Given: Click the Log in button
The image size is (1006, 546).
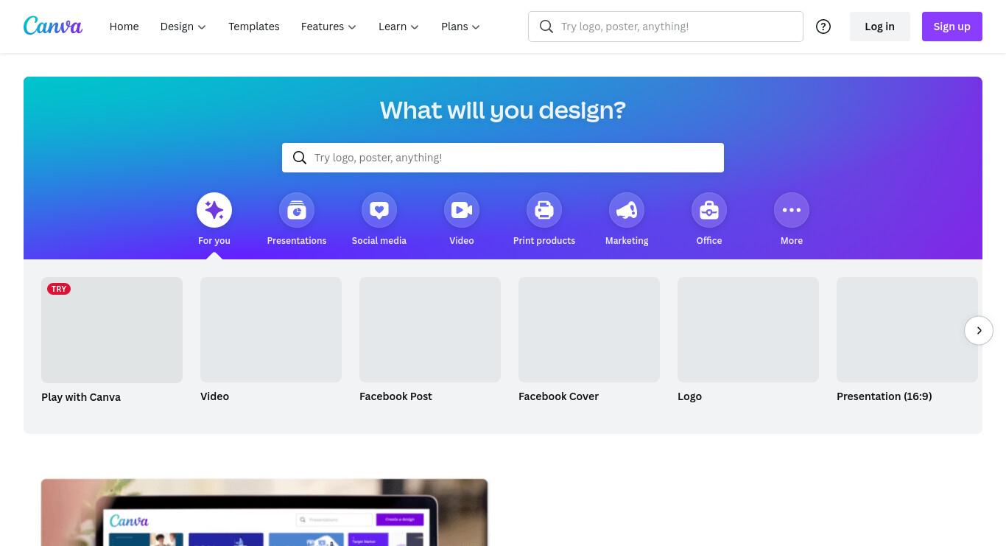Looking at the screenshot, I should click(879, 27).
